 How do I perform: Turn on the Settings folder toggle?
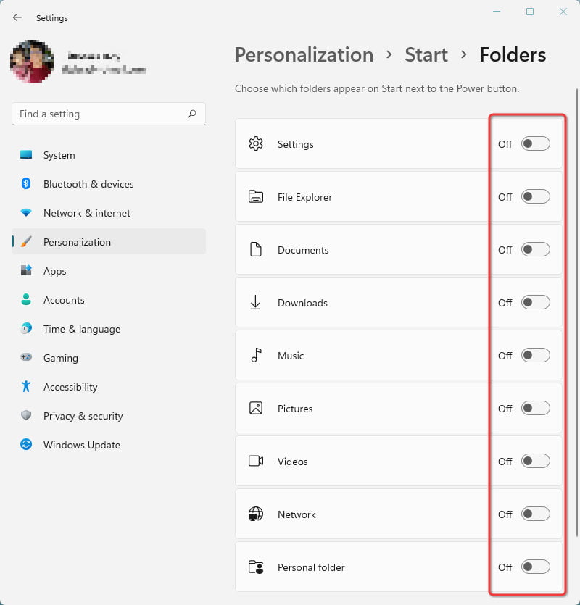click(535, 143)
